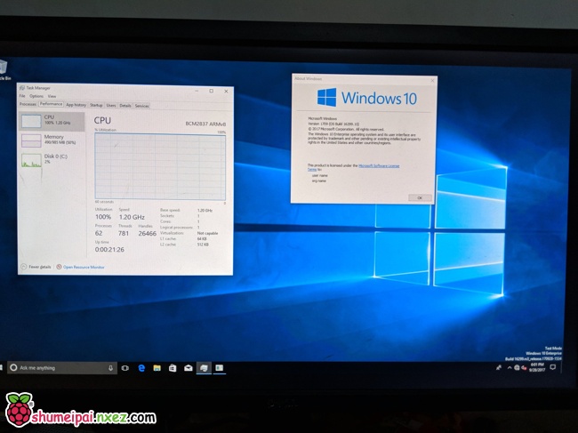Click the BCM2837 ARMv8 processor name

205,124
